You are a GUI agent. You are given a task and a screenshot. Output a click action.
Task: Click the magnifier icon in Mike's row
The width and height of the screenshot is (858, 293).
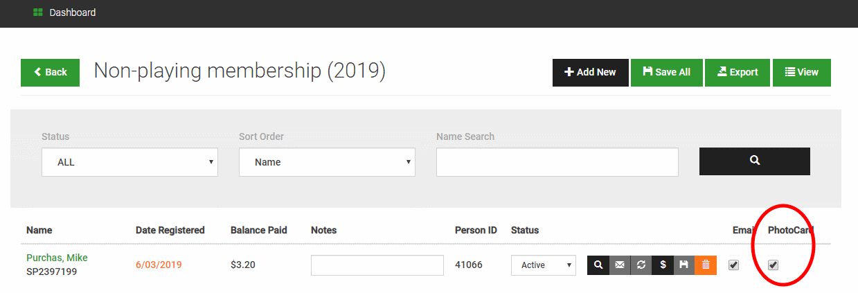[x=598, y=265]
